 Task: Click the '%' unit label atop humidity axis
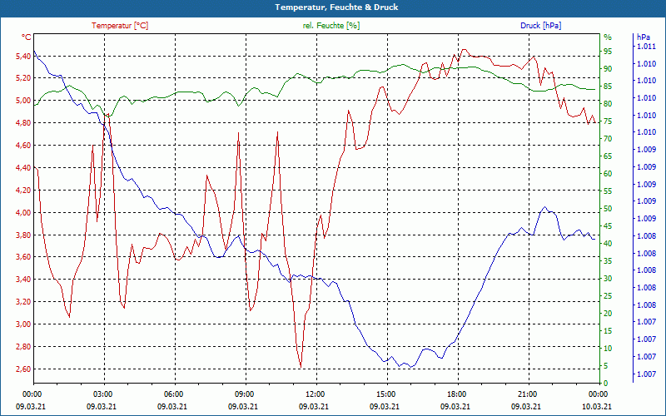pyautogui.click(x=608, y=37)
